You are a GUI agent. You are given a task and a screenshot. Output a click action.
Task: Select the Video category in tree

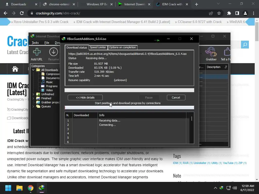(49, 90)
